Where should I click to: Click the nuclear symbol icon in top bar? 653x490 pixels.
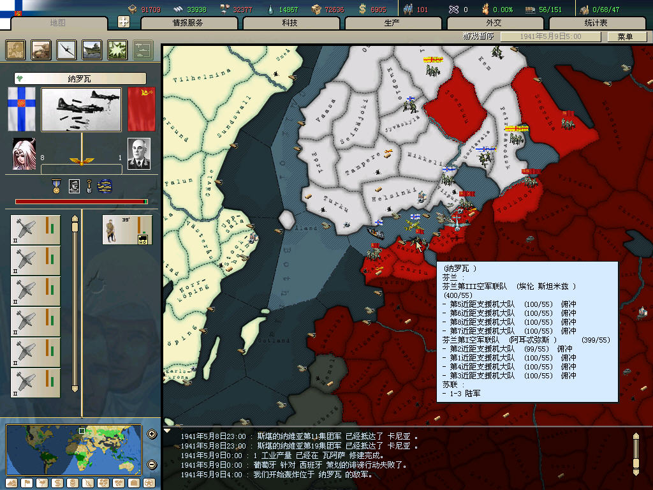click(453, 9)
